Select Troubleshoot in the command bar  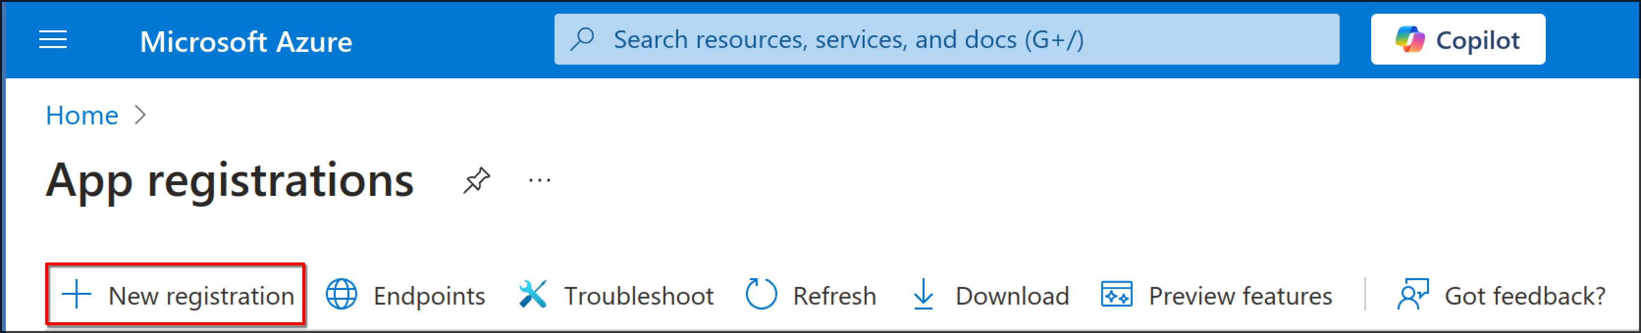638,296
